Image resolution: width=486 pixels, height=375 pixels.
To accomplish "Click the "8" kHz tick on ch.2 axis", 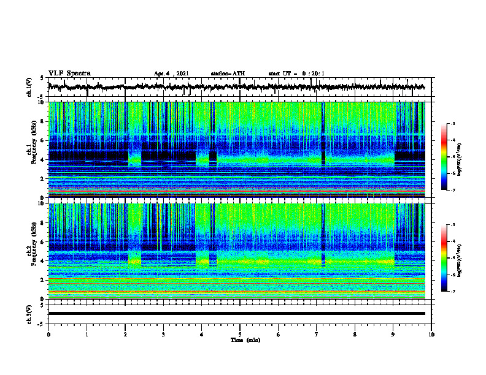I will (x=43, y=223).
